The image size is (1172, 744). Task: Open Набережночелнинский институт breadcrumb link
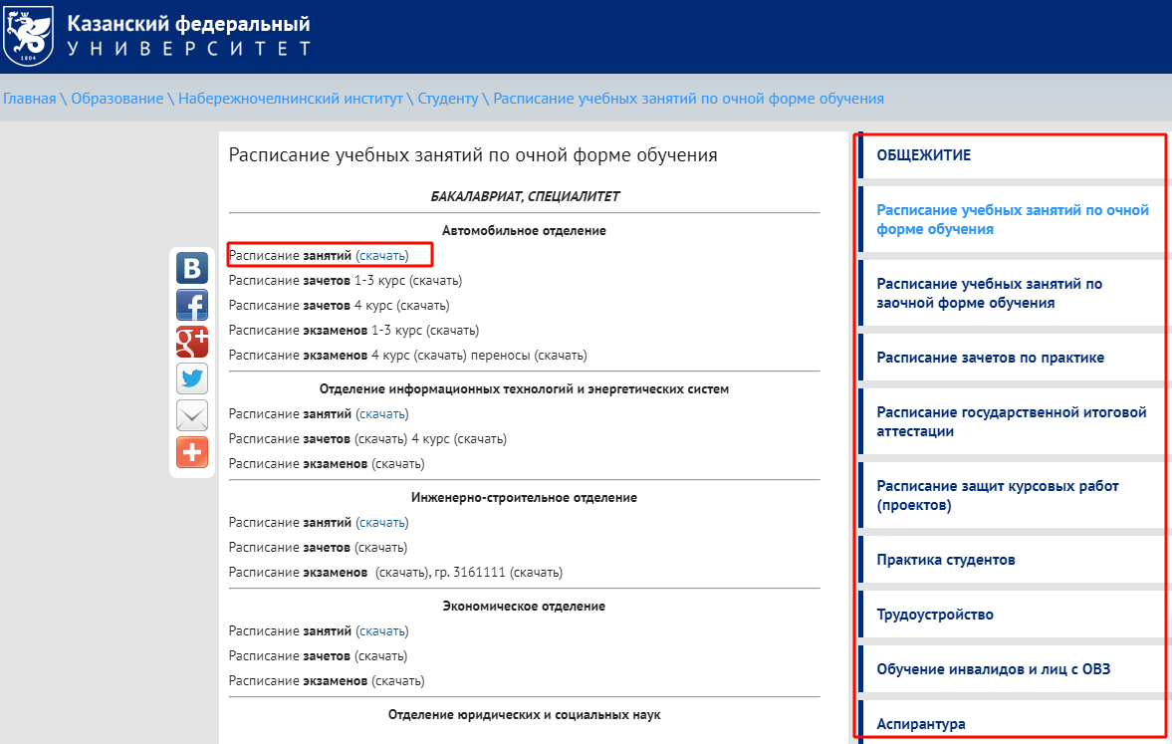pyautogui.click(x=291, y=99)
